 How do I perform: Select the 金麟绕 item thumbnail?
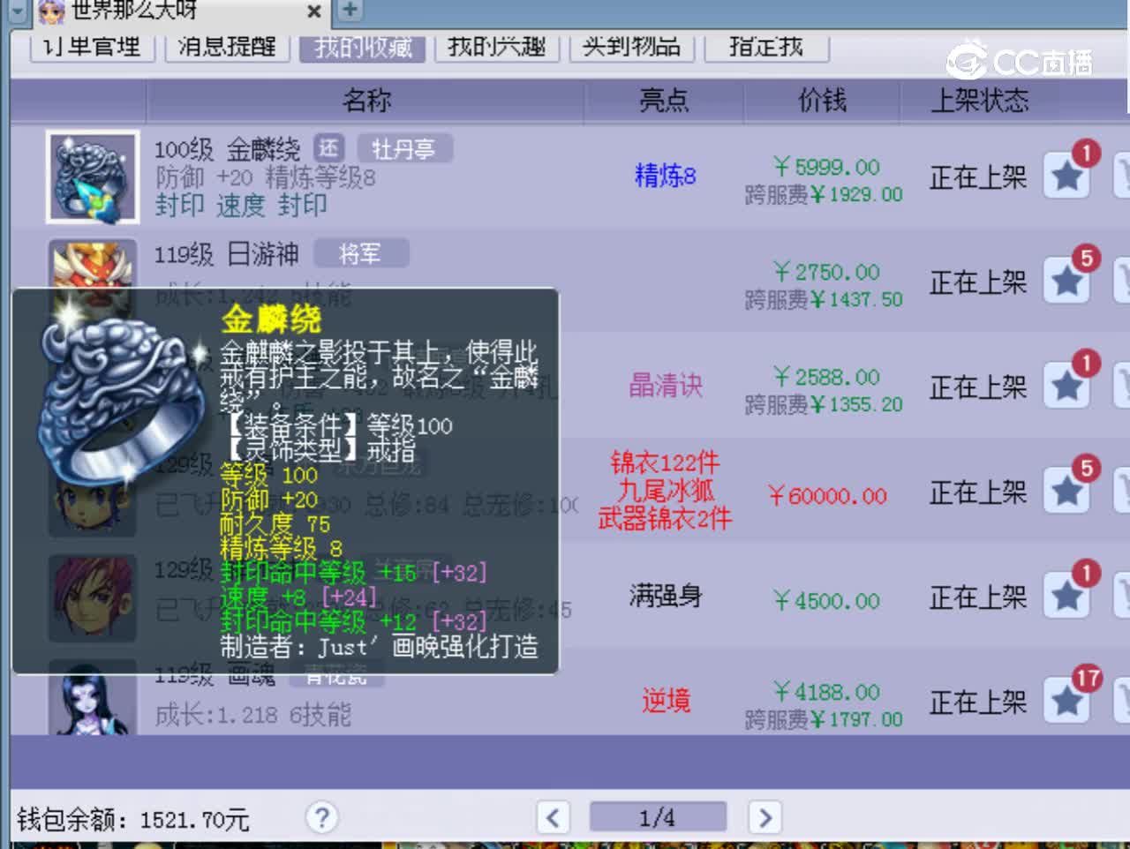[x=93, y=177]
